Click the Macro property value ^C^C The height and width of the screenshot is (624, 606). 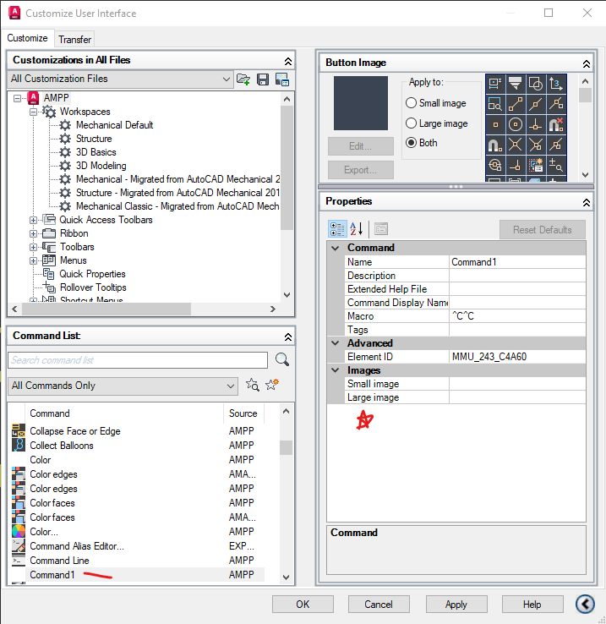517,316
